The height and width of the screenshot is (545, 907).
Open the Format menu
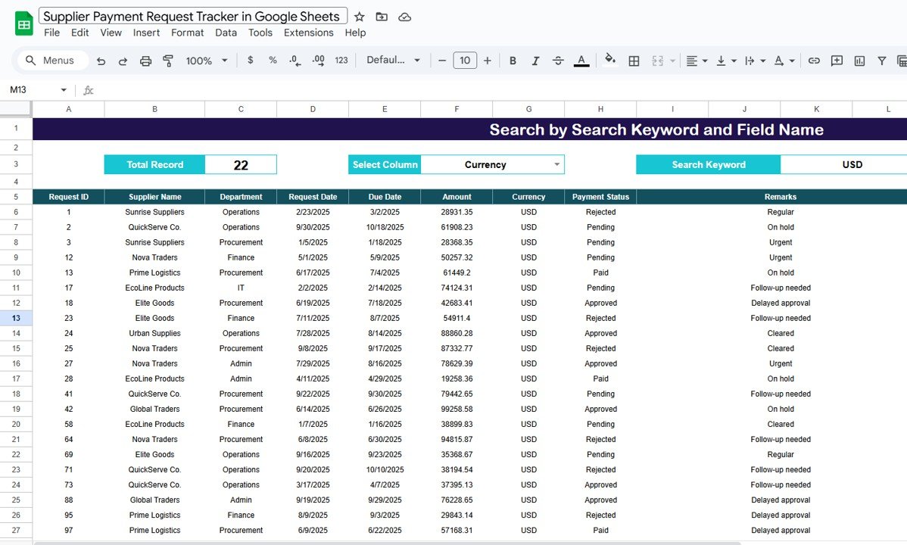point(187,33)
